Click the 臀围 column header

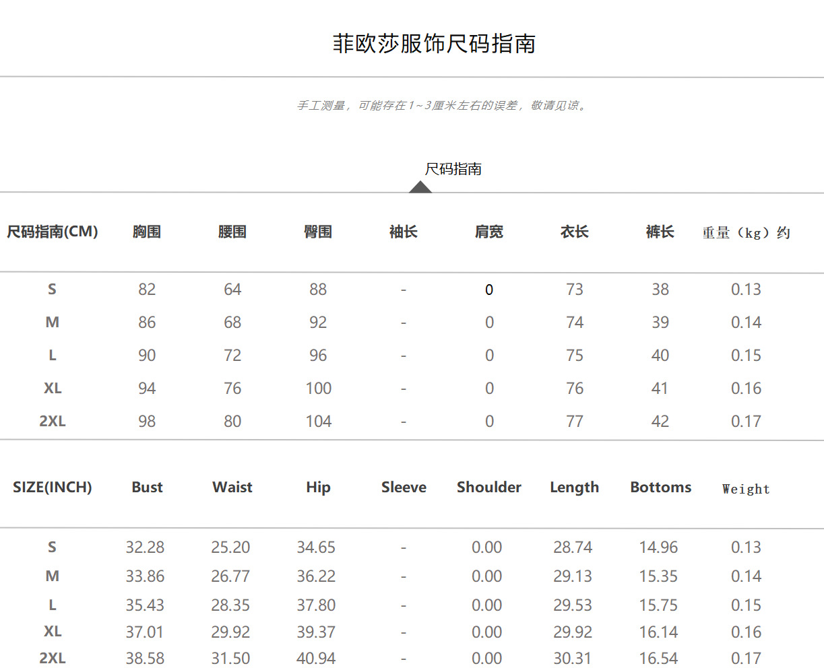318,232
